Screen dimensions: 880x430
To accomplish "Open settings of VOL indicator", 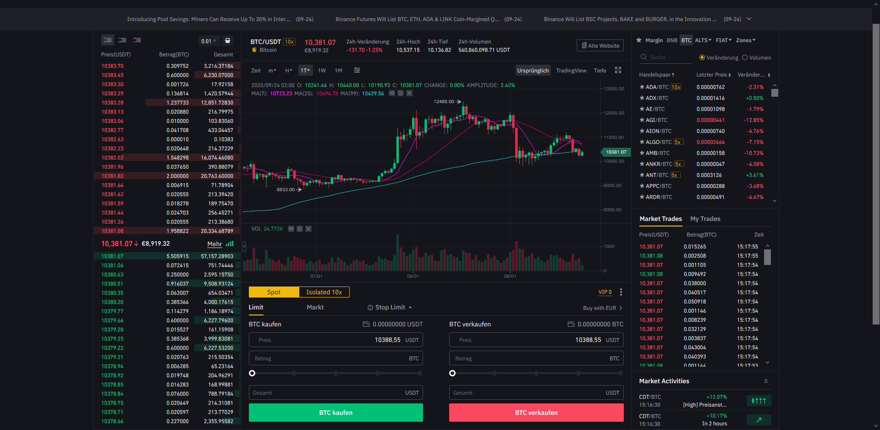I will (300, 229).
